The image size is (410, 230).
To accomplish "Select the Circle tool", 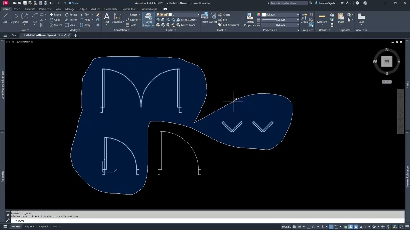I will [x=25, y=18].
